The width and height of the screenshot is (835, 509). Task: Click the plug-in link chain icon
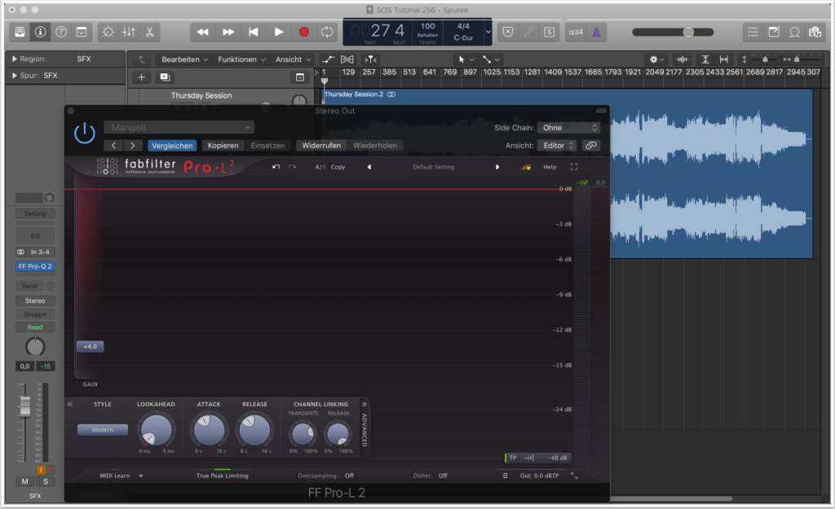tap(591, 145)
